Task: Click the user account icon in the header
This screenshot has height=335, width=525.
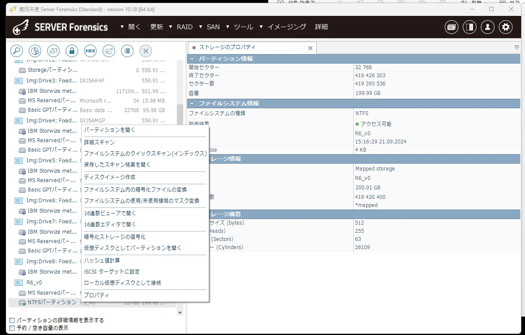Action: pos(488,27)
